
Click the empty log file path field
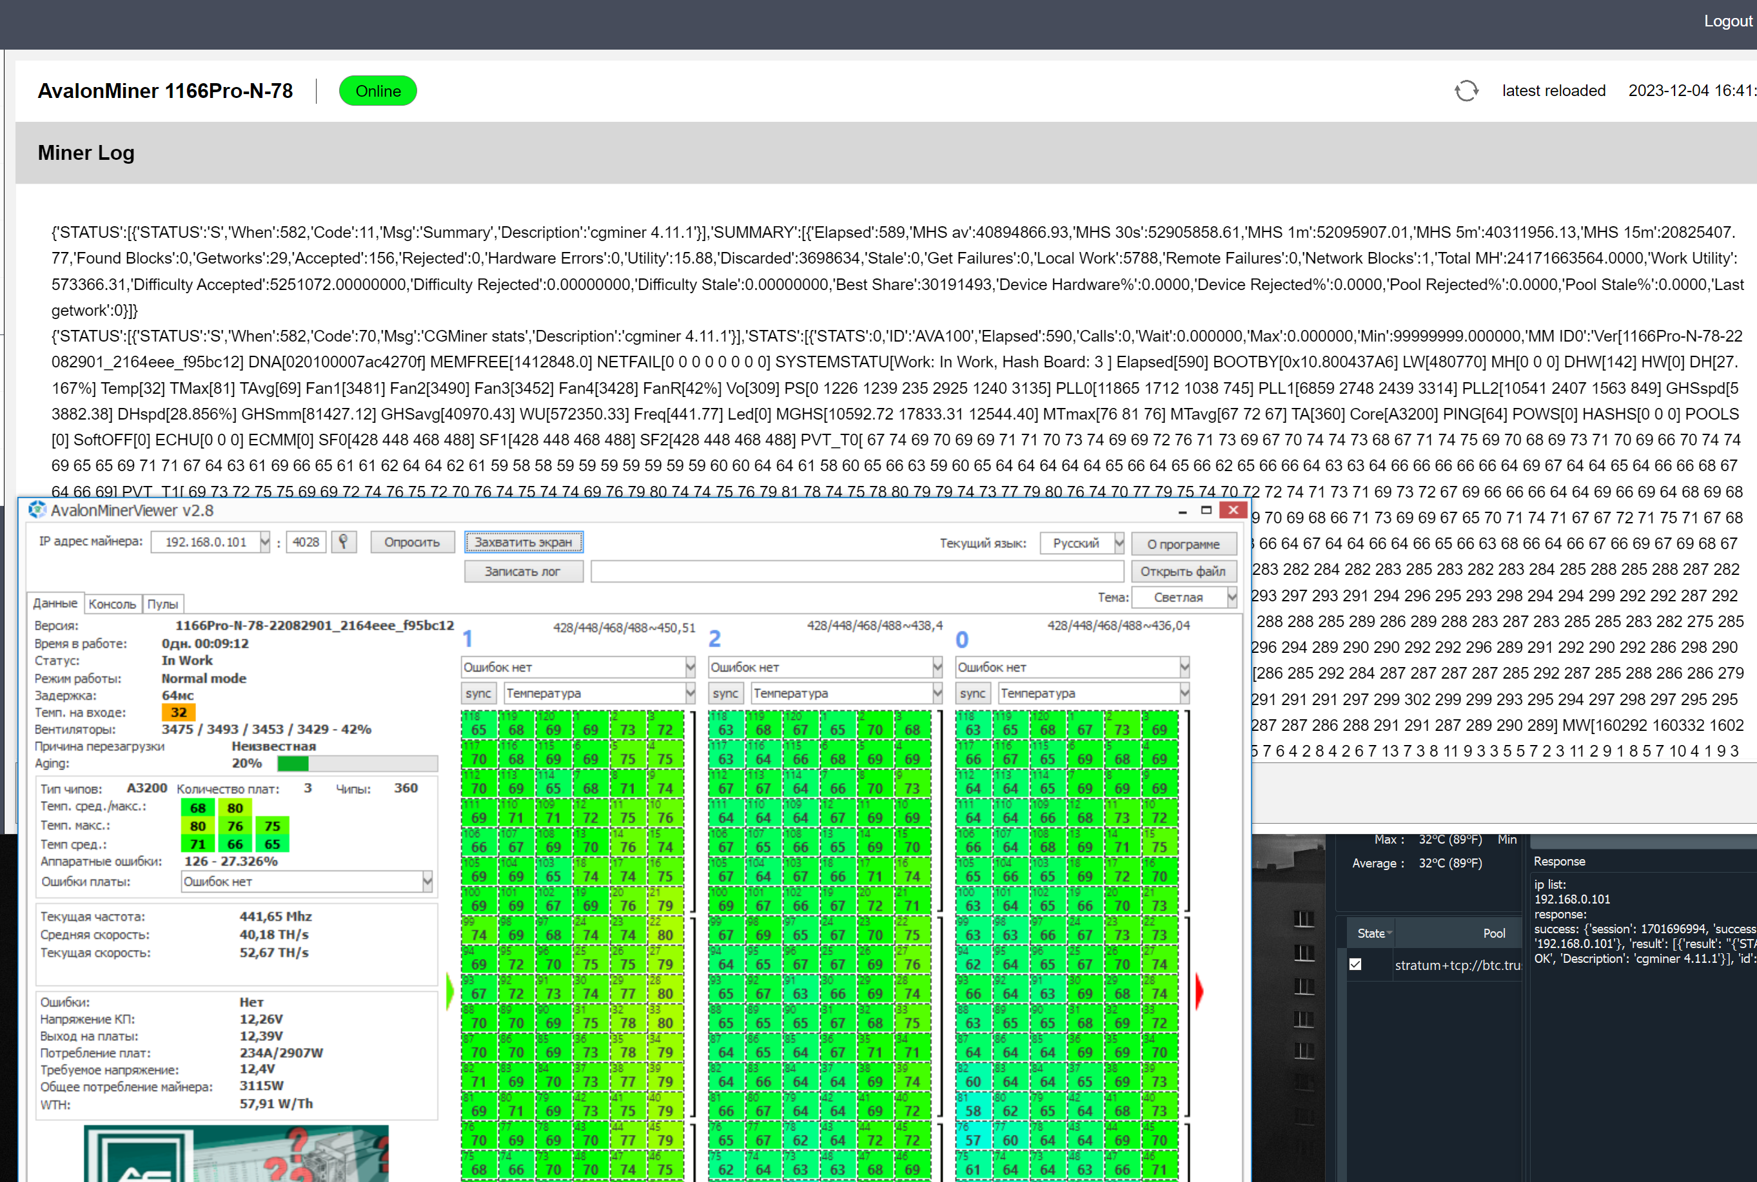click(858, 572)
